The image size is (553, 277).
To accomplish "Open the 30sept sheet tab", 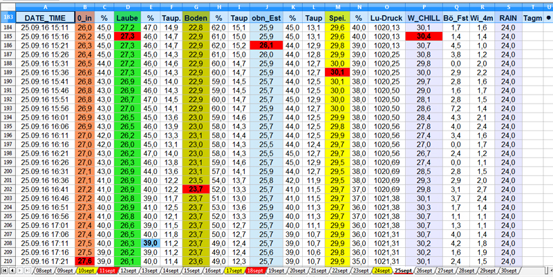I will coord(509,270).
